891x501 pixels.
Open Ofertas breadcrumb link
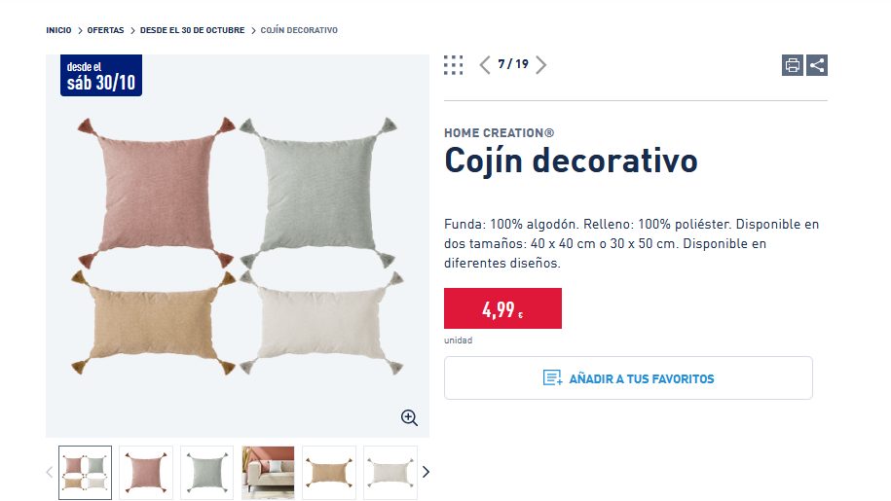pos(105,30)
